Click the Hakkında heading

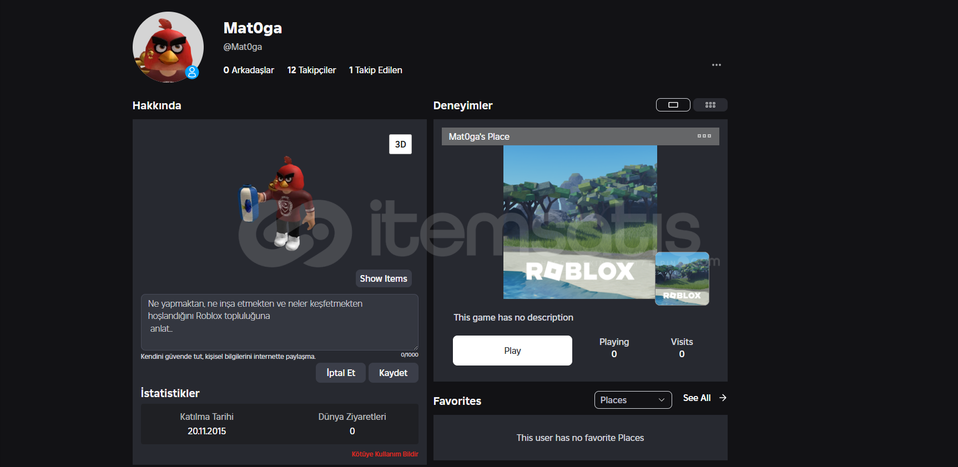coord(157,105)
